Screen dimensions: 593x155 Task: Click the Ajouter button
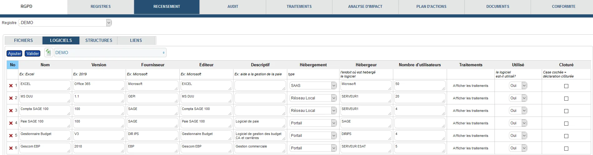[x=14, y=53]
